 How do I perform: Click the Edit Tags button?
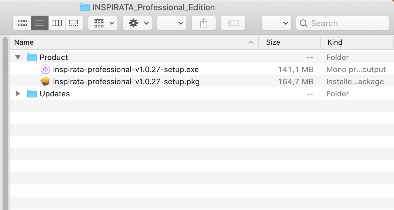233,23
